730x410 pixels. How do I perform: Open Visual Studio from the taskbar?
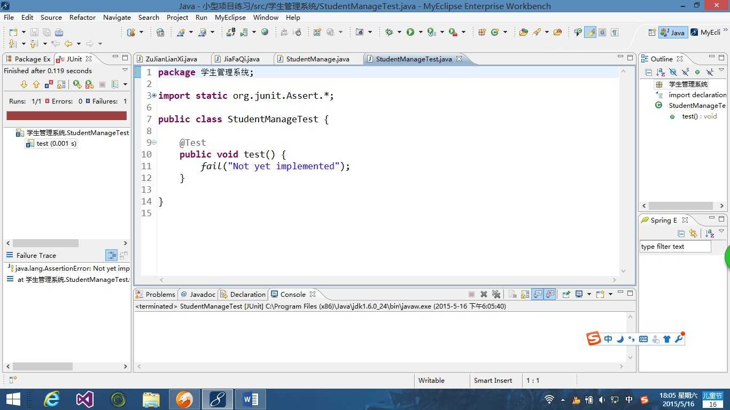(84, 399)
